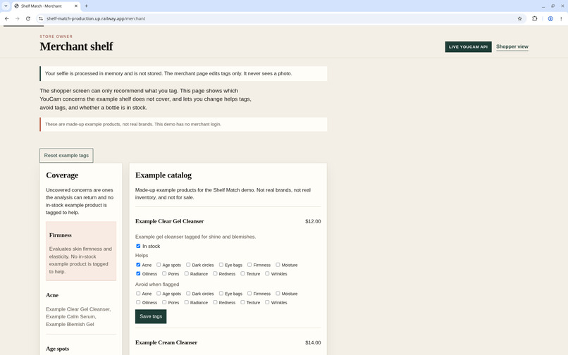The width and height of the screenshot is (568, 355).
Task: Check Oiliness under Avoid when flagged
Action: tap(138, 302)
